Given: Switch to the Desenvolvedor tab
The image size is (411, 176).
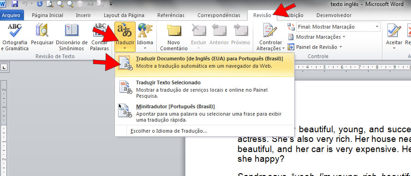Looking at the screenshot, I should [334, 15].
